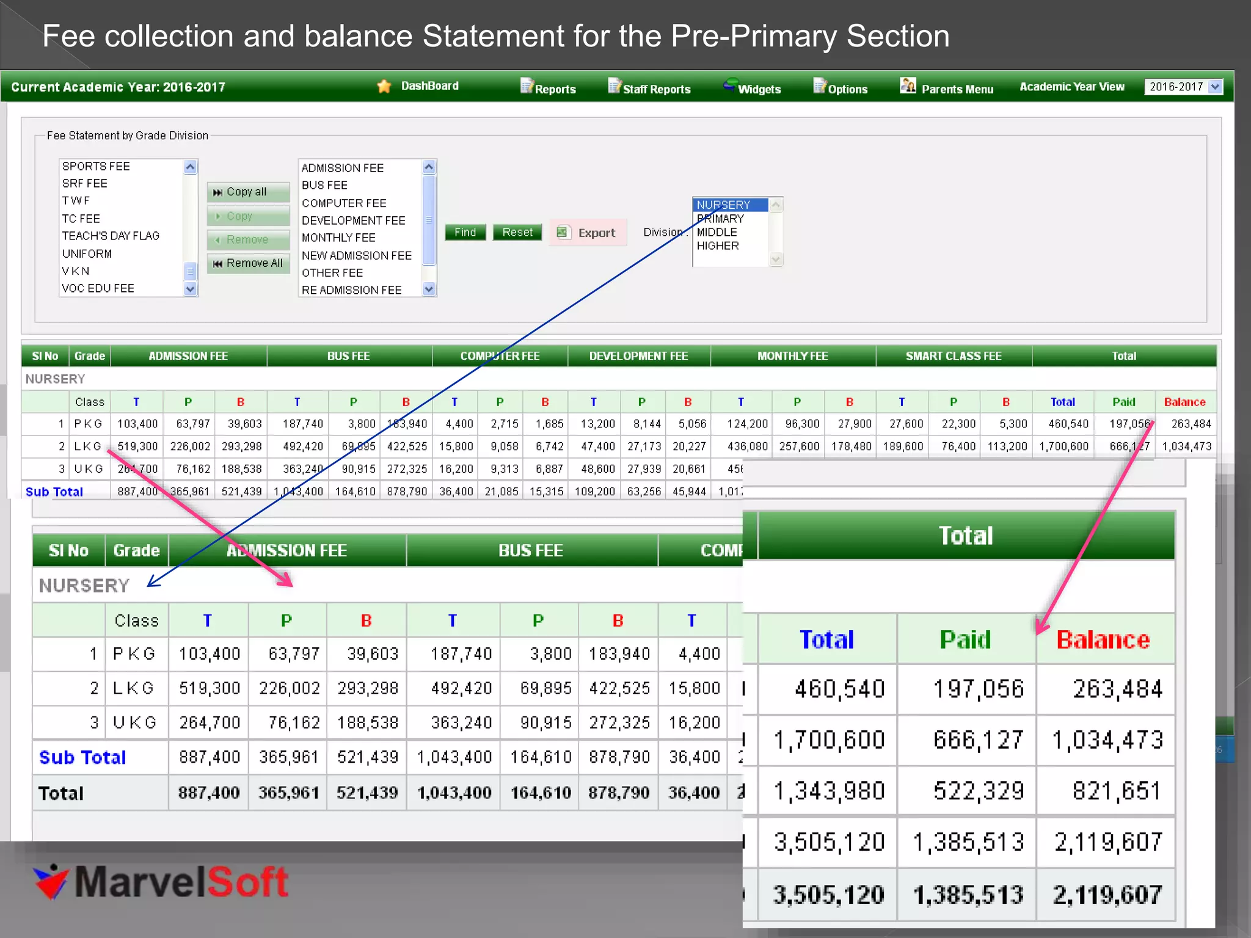This screenshot has width=1251, height=938.
Task: Select NEW ADMISSION FEE in selected list
Action: click(357, 255)
